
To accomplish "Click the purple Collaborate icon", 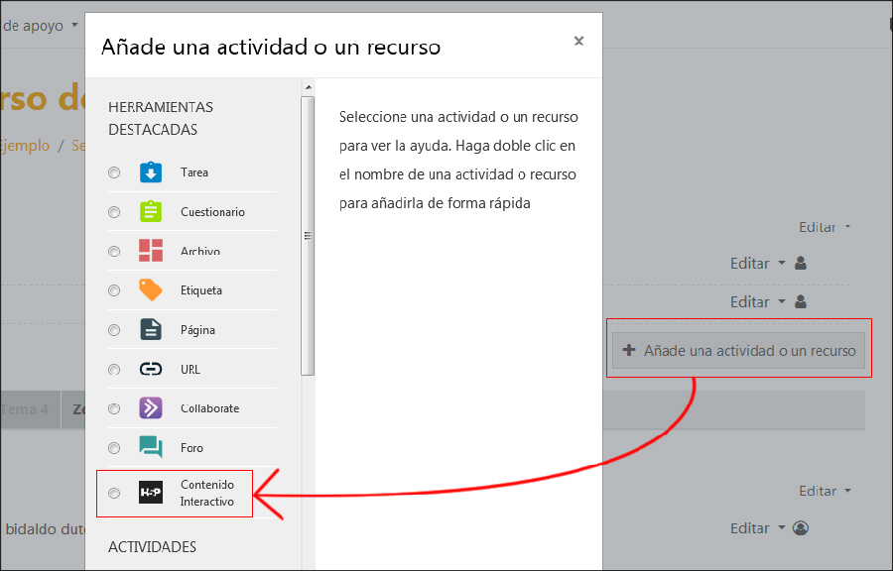I will click(150, 408).
